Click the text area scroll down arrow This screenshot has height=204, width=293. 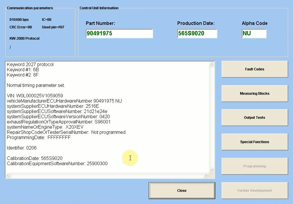tap(211, 170)
